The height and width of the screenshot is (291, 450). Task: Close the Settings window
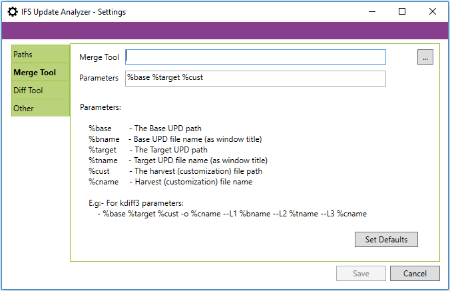[x=433, y=11]
